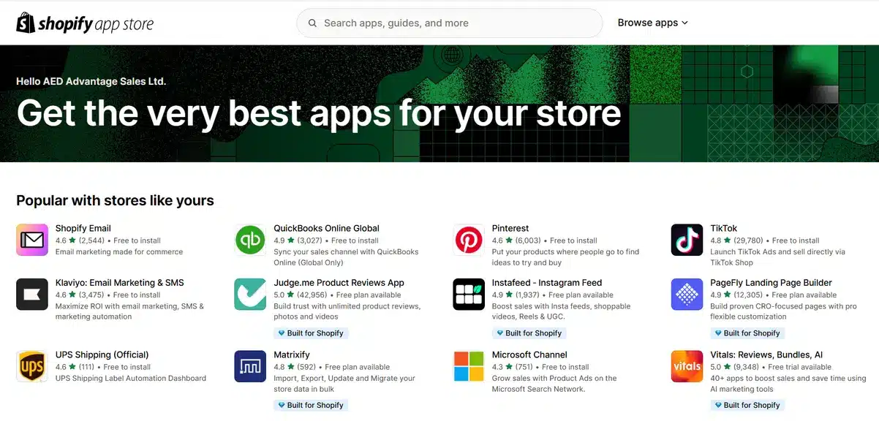Focus the Search apps, guides, and more field
This screenshot has height=421, width=879.
(449, 23)
